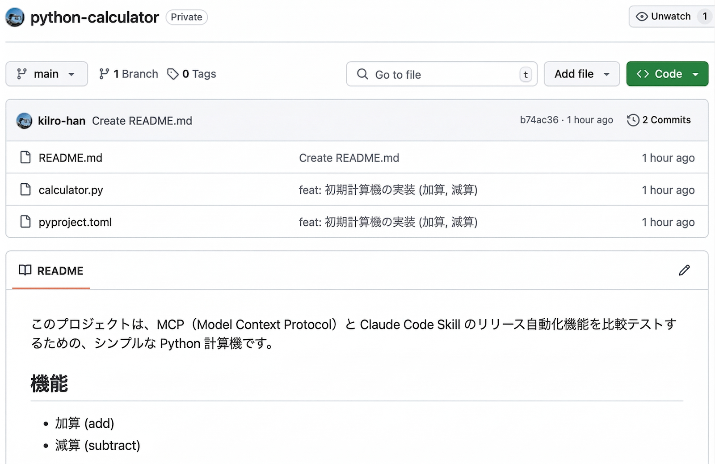The width and height of the screenshot is (715, 464).
Task: Click the file icon next to calculator.py
Action: [x=25, y=190]
